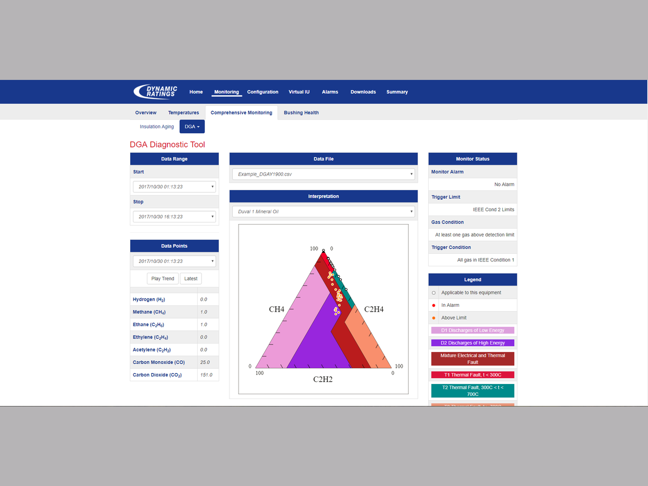Switch to the Bushing Health tab
The image size is (648, 486).
tap(301, 113)
